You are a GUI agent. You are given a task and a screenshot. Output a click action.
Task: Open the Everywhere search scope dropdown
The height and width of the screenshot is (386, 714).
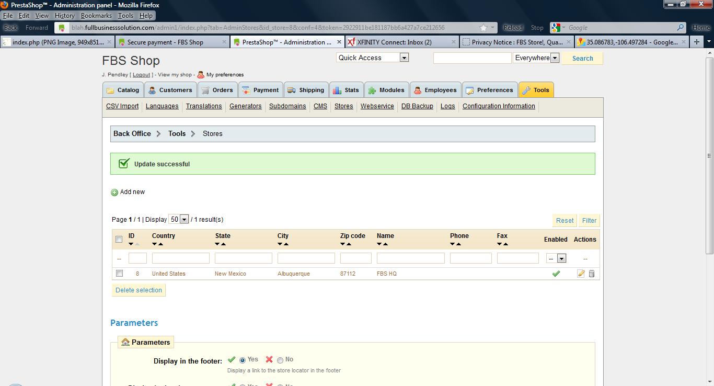536,58
